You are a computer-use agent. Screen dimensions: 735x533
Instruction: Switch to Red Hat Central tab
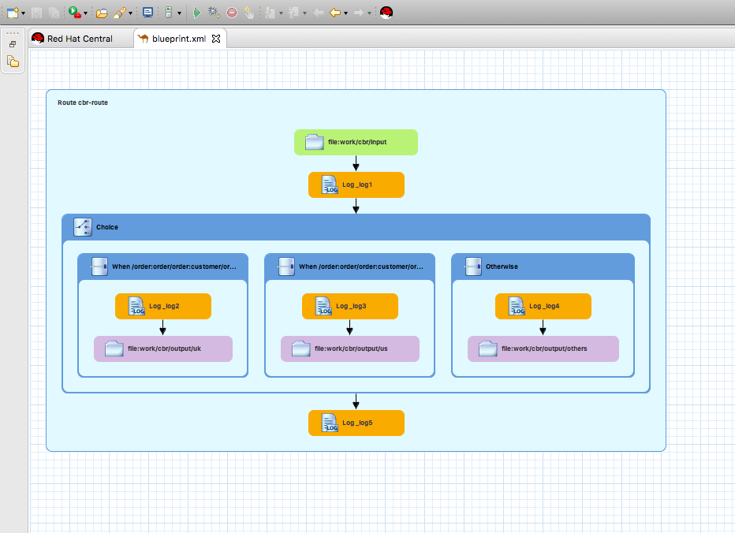pos(72,39)
